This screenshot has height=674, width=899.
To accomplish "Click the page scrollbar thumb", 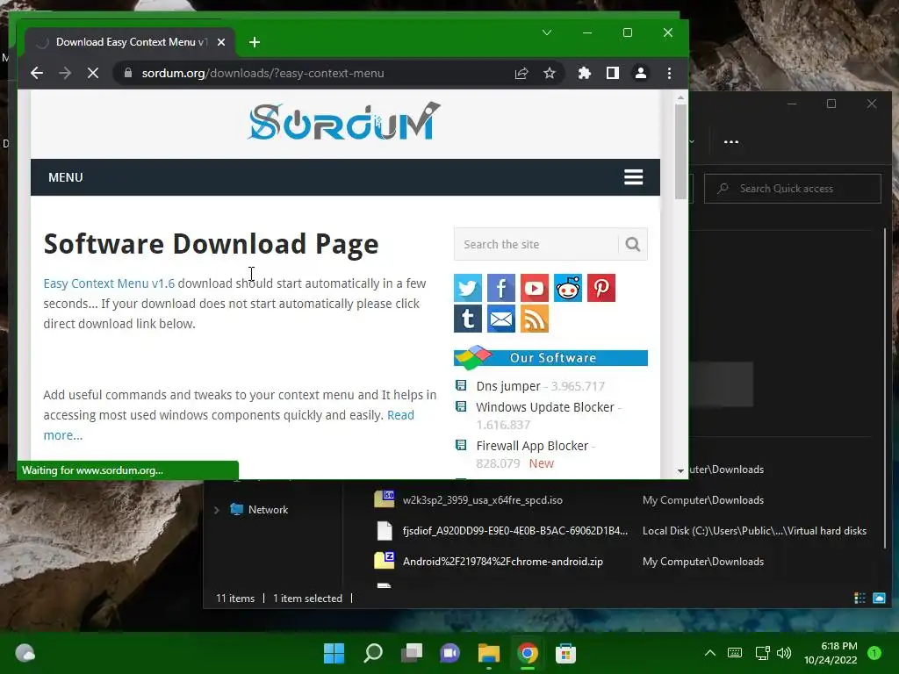I will [680, 152].
